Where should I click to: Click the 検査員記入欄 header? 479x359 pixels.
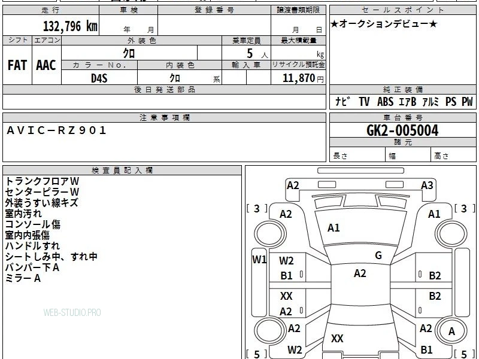(122, 171)
